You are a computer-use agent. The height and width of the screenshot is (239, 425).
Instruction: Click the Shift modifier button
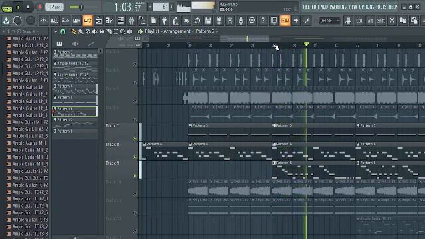click(381, 21)
